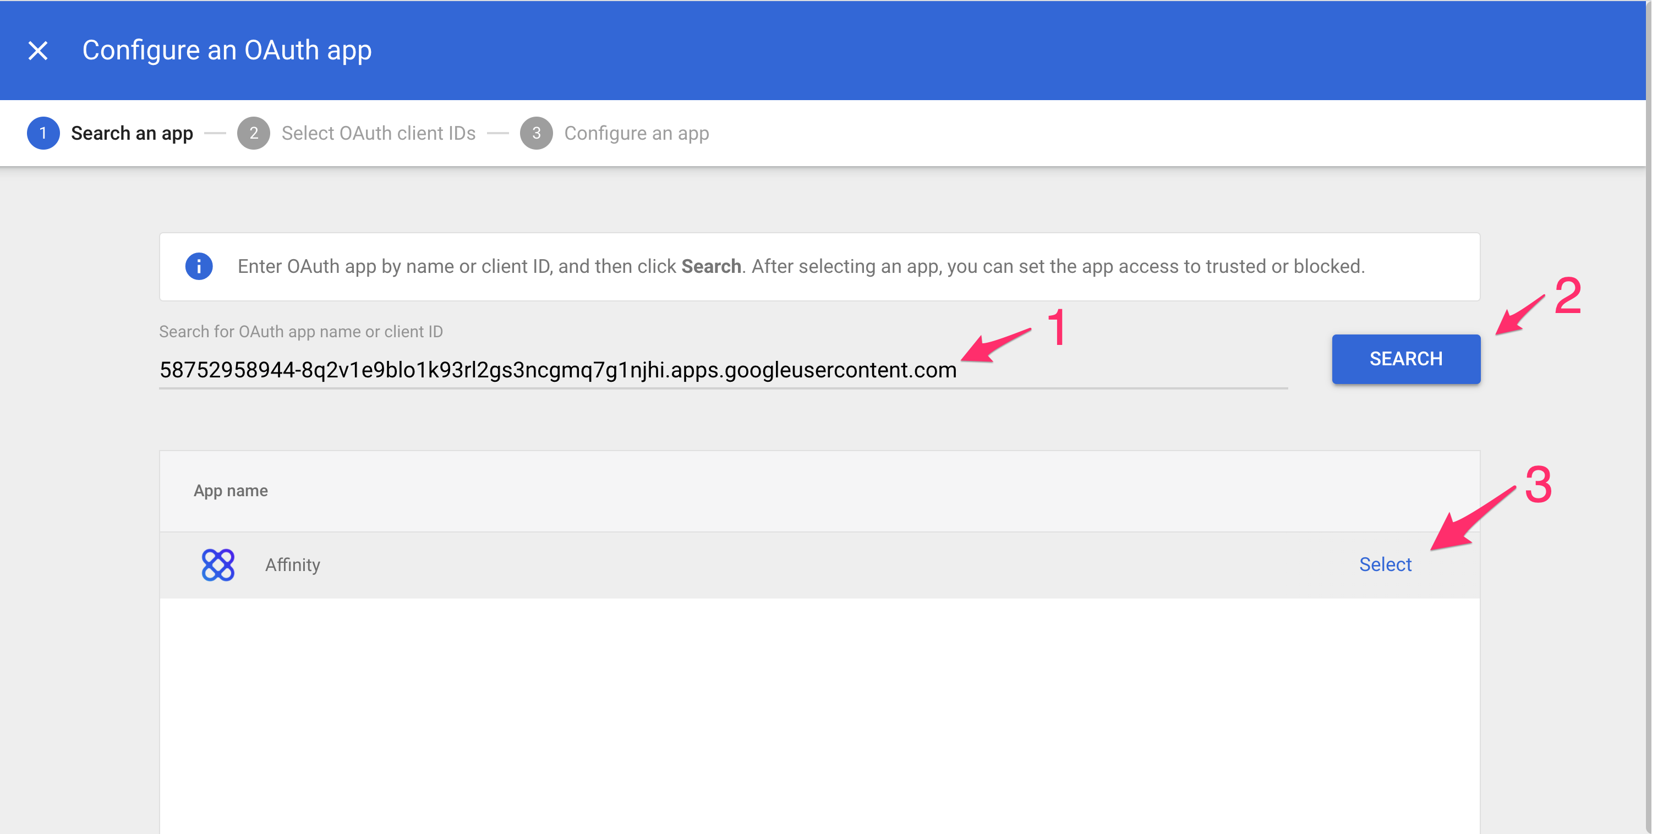This screenshot has height=834, width=1674.
Task: Click the search field label text
Action: 301,331
